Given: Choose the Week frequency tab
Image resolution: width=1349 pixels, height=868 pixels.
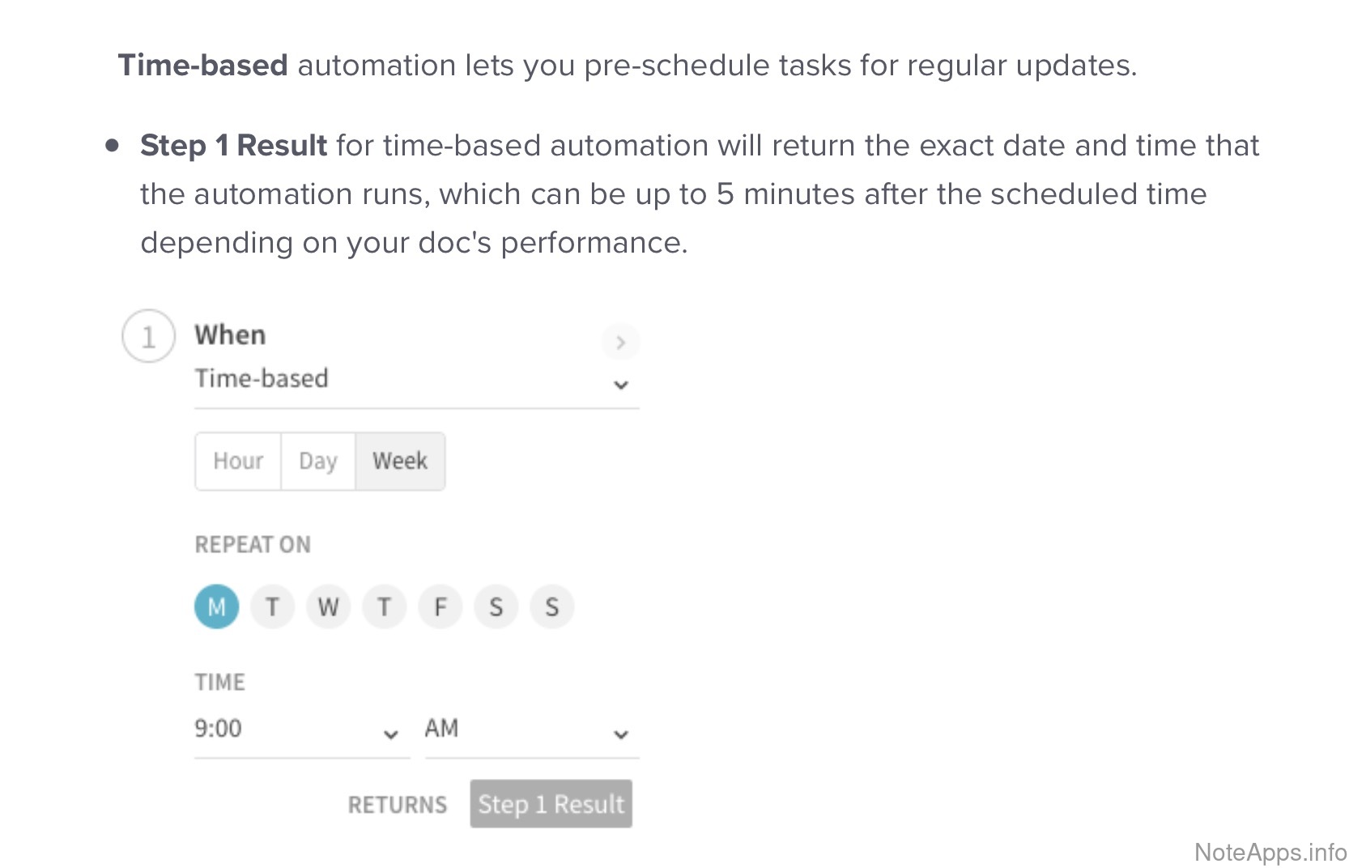Looking at the screenshot, I should click(x=400, y=462).
